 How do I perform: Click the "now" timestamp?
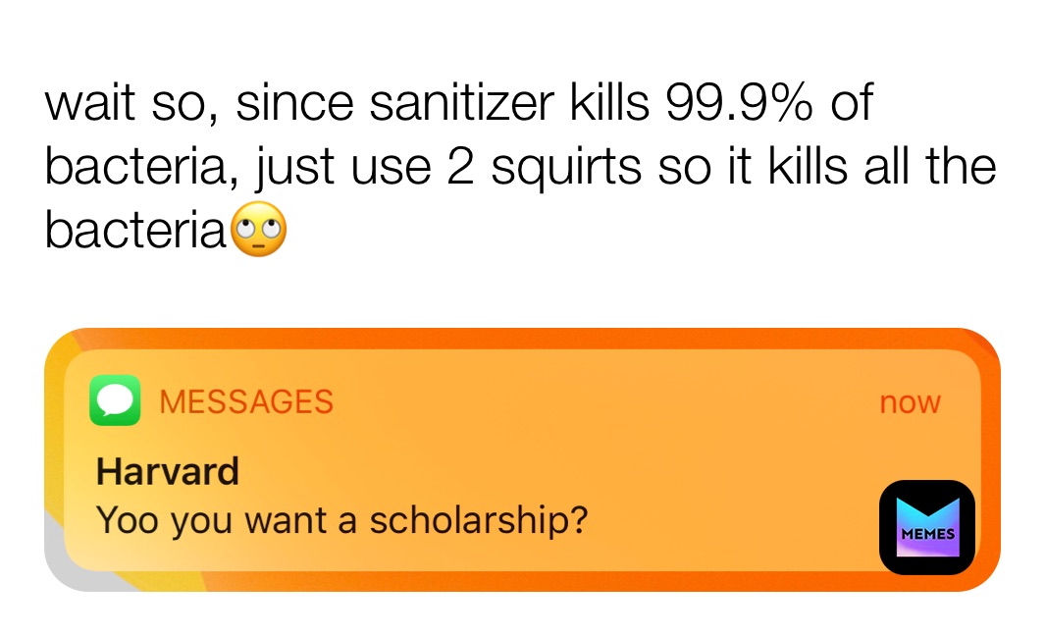coord(910,402)
